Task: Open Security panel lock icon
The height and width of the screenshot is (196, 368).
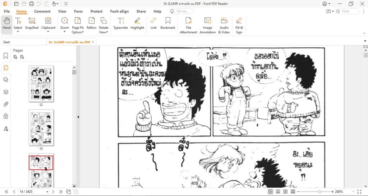Action: coord(6,116)
